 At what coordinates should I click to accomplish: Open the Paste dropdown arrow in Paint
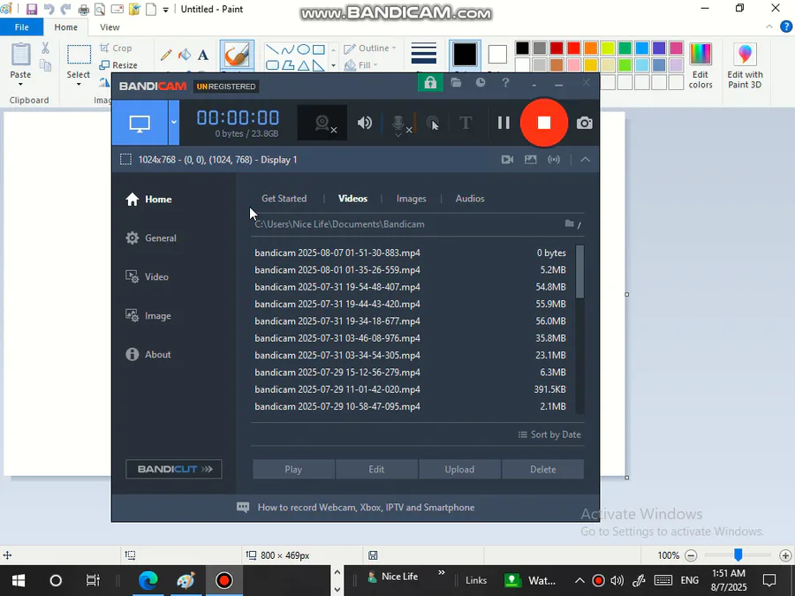(x=20, y=85)
